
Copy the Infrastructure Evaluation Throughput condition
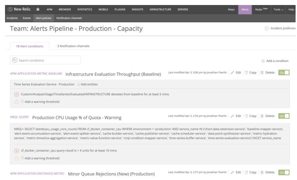[251, 72]
